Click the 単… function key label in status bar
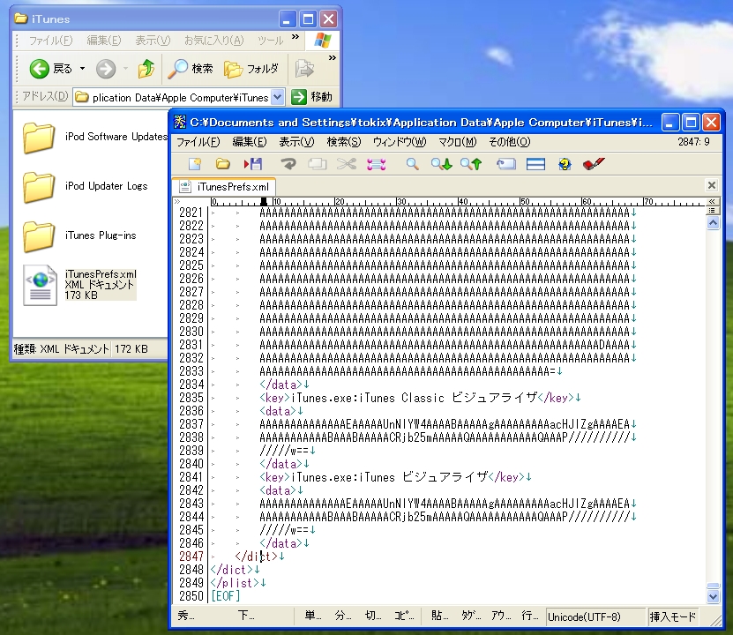The image size is (733, 635). [313, 616]
